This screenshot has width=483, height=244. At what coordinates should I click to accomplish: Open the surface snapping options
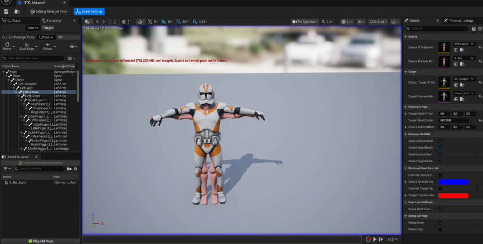point(141,22)
